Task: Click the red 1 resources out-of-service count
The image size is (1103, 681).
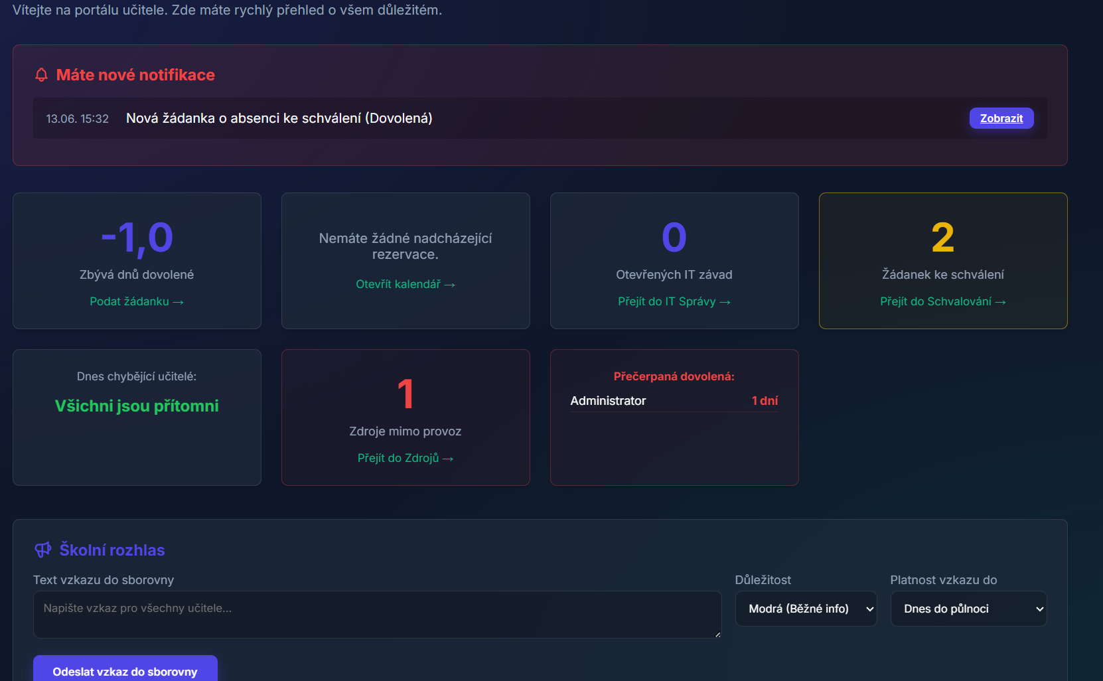Action: click(x=405, y=394)
